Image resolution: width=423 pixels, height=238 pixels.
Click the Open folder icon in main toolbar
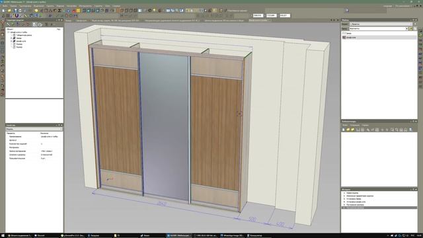tap(9, 11)
